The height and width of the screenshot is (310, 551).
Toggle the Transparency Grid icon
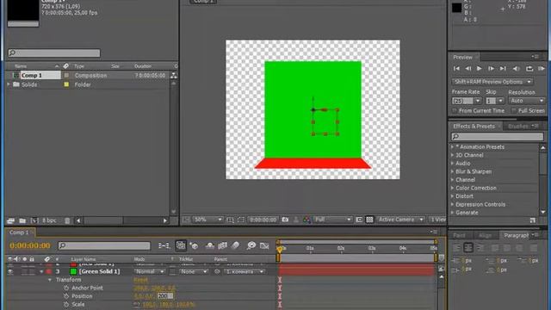pyautogui.click(x=369, y=220)
